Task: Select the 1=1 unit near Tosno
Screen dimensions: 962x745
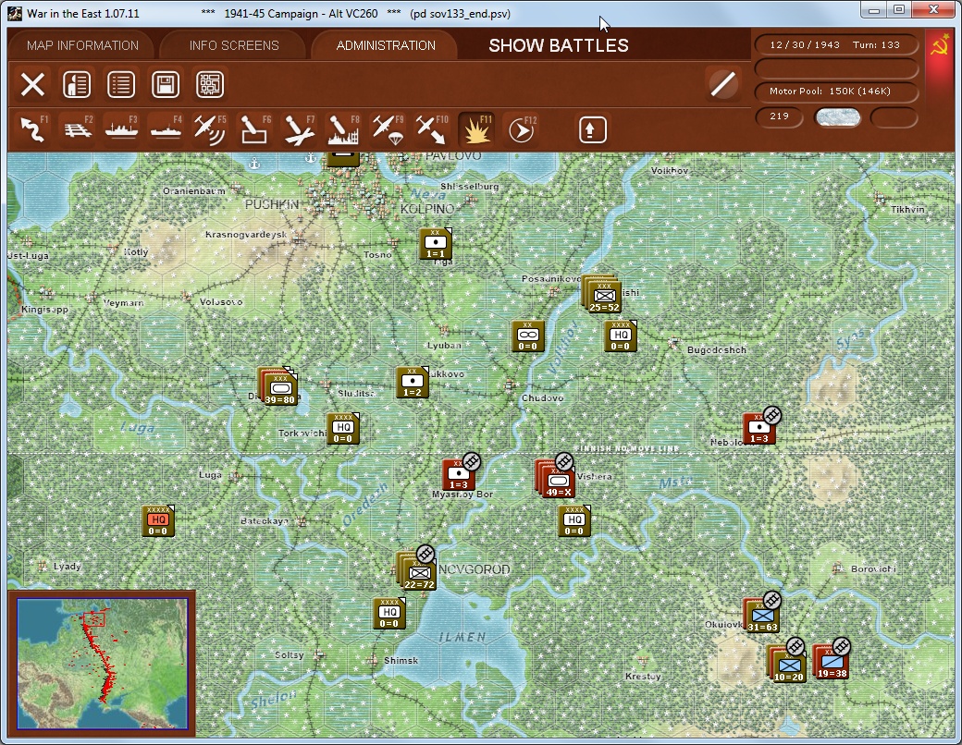Action: (436, 244)
